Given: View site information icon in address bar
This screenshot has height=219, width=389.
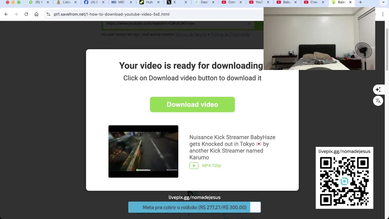Looking at the screenshot, I should click(48, 14).
